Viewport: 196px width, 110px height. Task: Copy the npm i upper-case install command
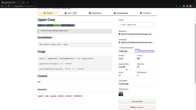(x=137, y=25)
